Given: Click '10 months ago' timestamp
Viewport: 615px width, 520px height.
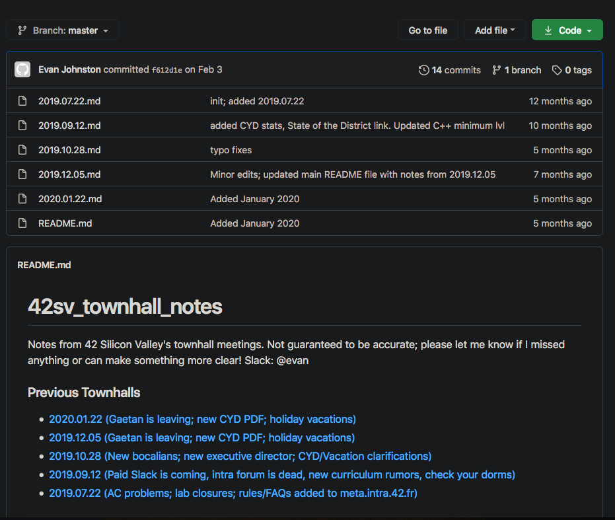Looking at the screenshot, I should point(560,125).
